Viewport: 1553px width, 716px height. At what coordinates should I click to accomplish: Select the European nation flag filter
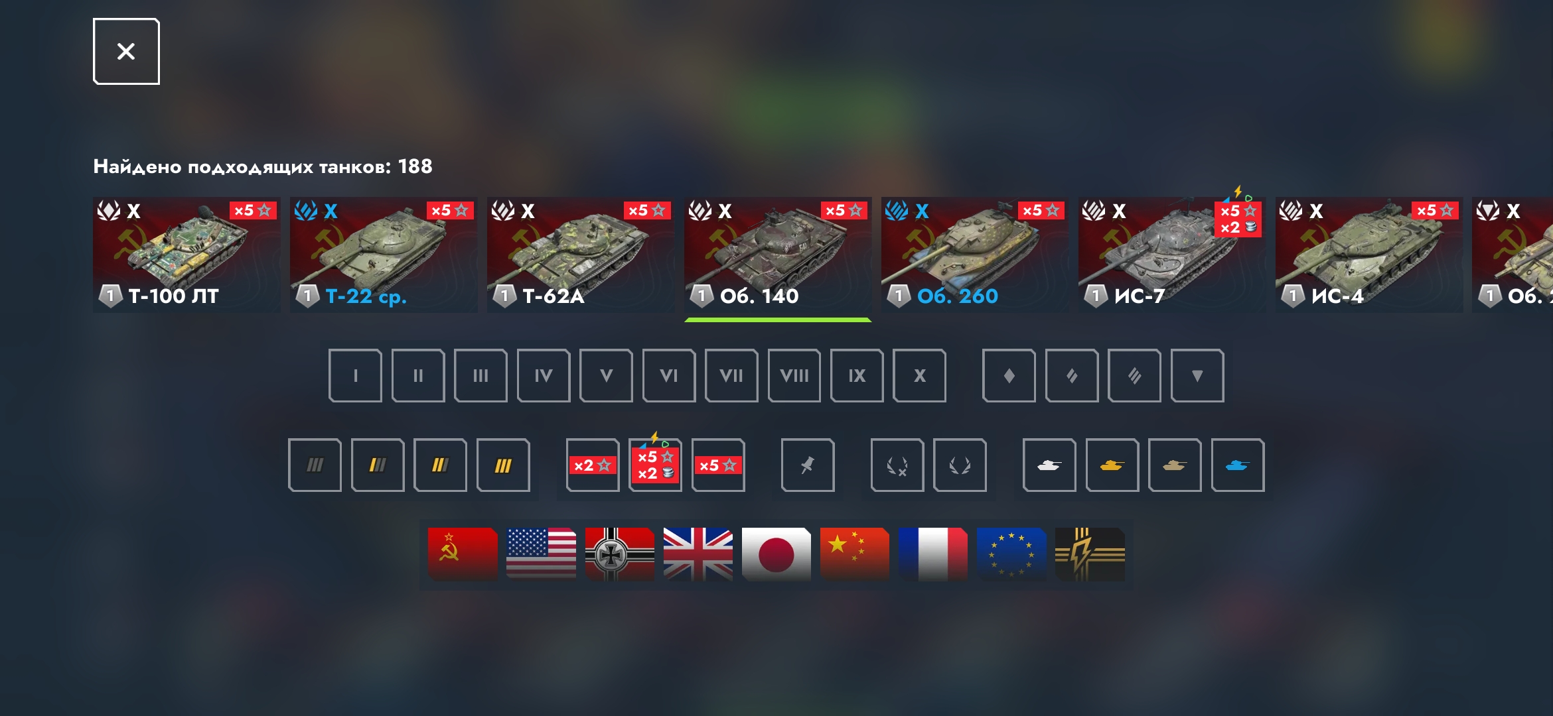[x=1011, y=554]
